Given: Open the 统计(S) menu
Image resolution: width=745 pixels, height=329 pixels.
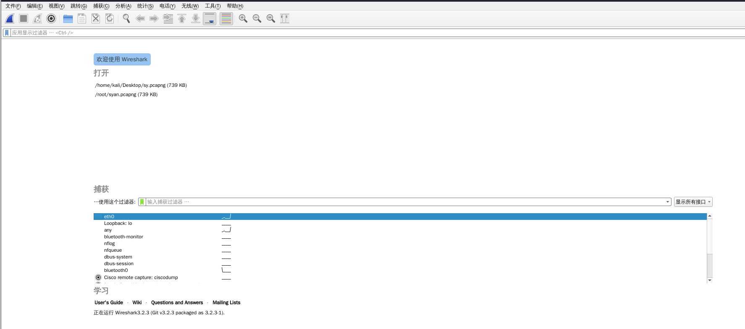Looking at the screenshot, I should 145,6.
